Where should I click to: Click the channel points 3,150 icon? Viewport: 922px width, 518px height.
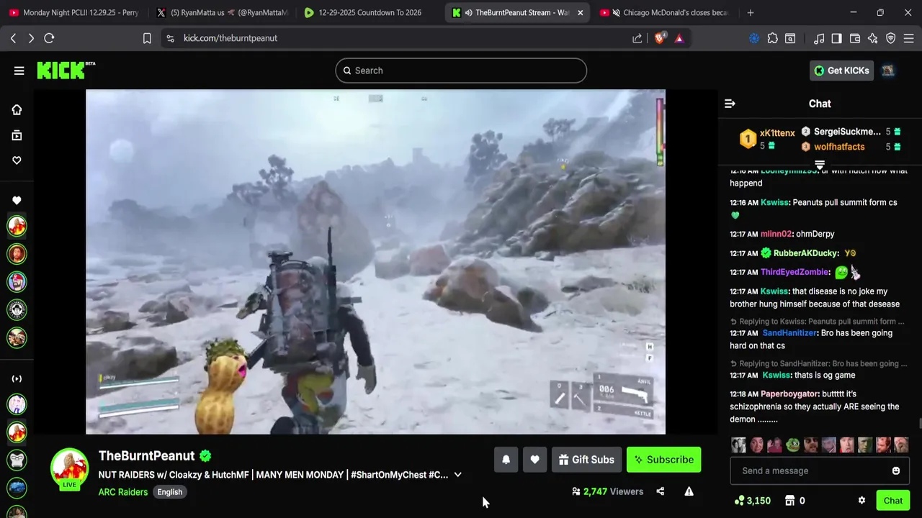[x=739, y=501]
